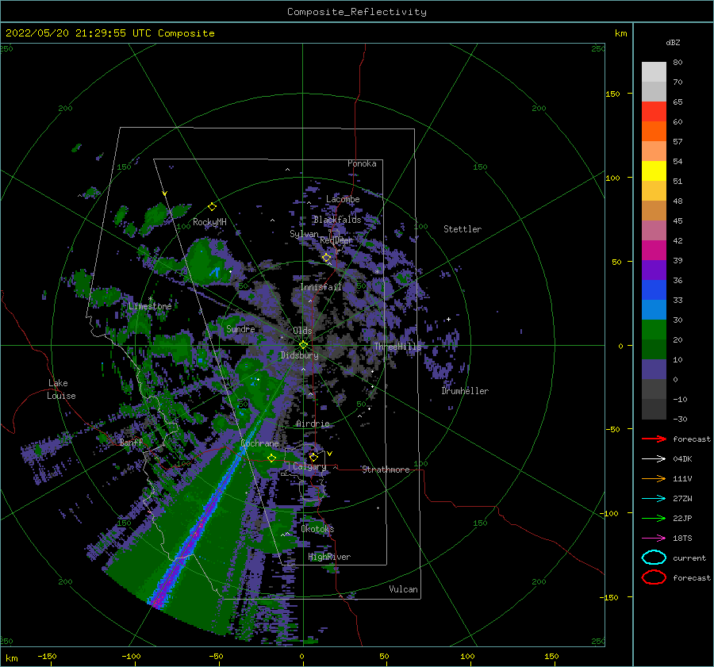Click the Cochrane label
This screenshot has height=667, width=714.
pyautogui.click(x=259, y=443)
